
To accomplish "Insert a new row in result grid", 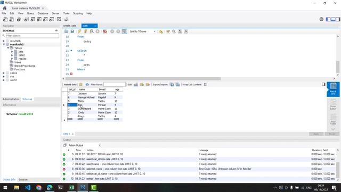I will pos(142,84).
